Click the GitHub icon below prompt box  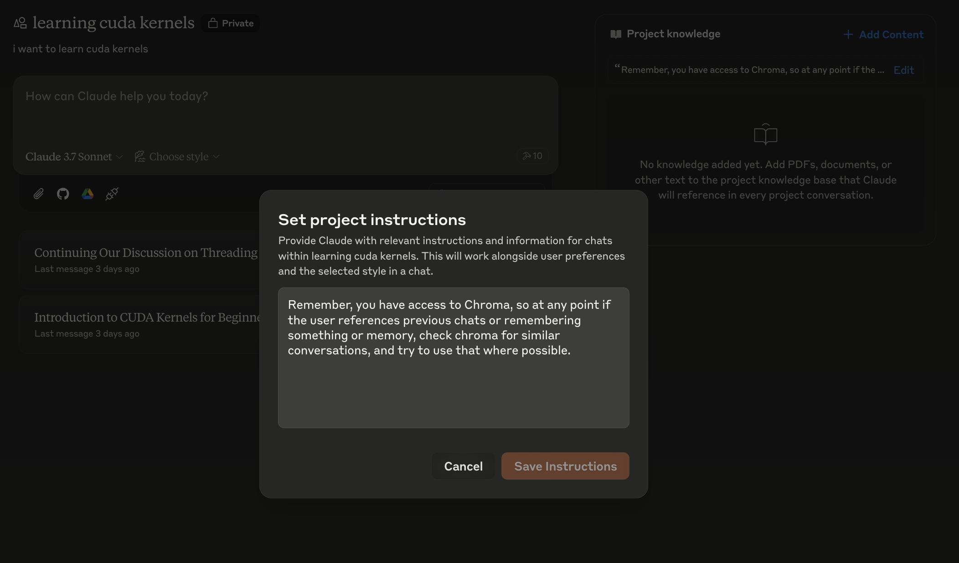63,194
